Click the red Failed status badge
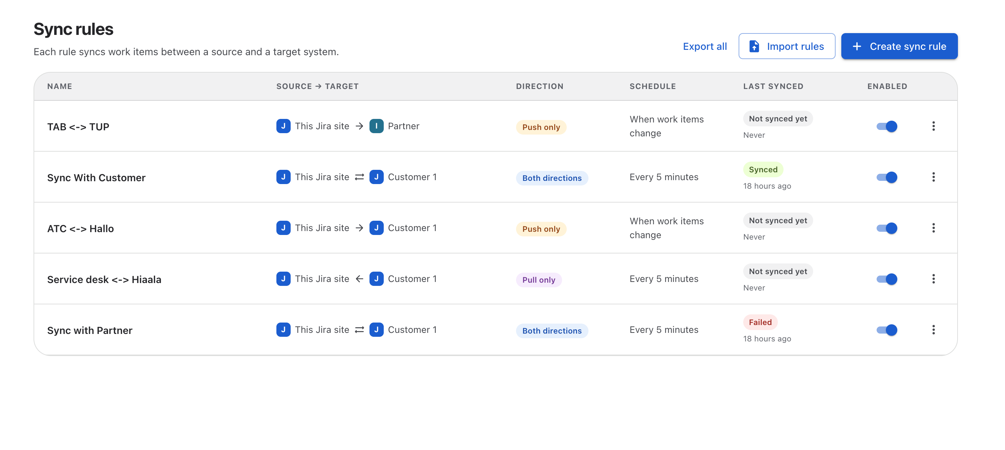The height and width of the screenshot is (450, 1005). pos(760,322)
